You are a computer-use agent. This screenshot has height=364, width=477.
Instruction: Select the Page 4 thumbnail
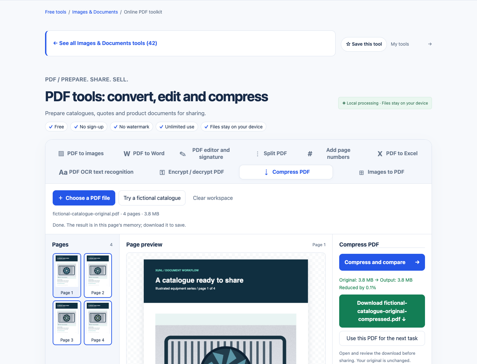(98, 323)
